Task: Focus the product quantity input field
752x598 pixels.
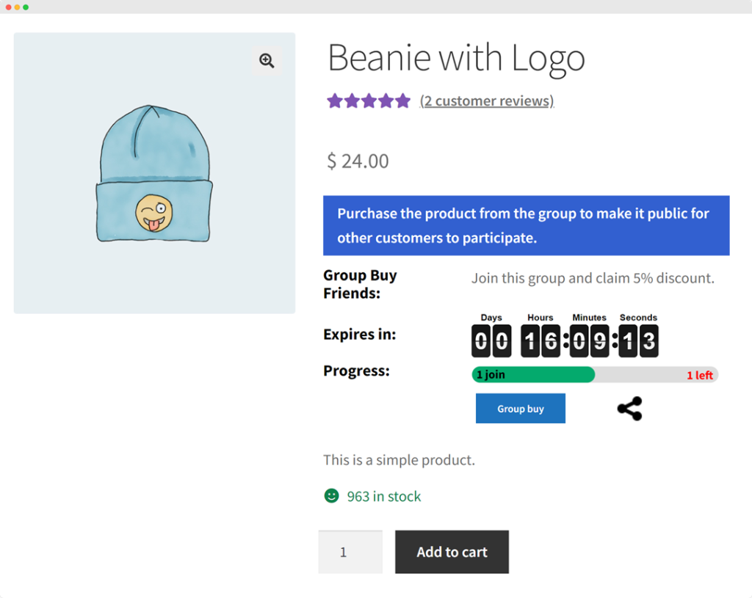Action: [350, 552]
